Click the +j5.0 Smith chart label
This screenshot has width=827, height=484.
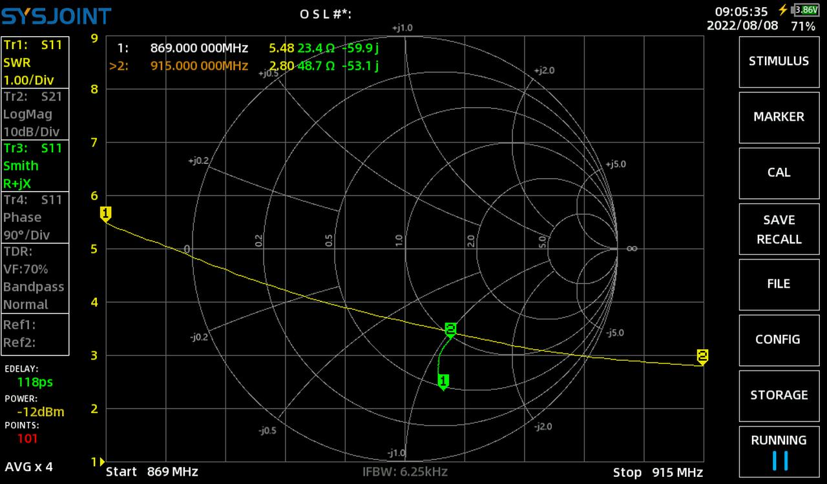(x=616, y=165)
